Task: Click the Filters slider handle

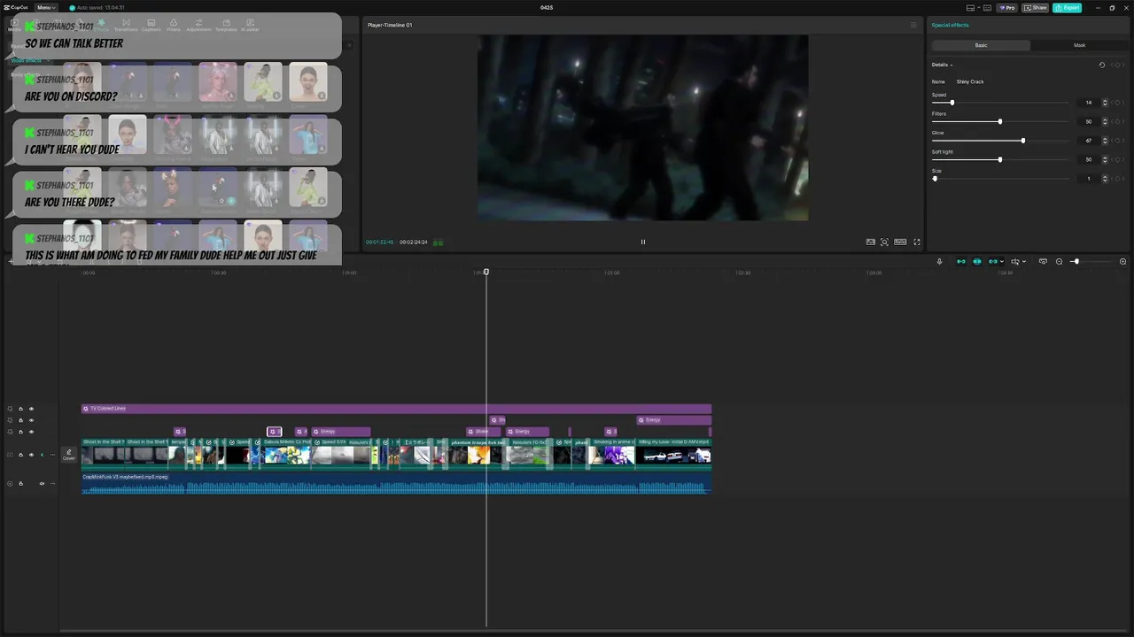Action: pyautogui.click(x=1000, y=121)
